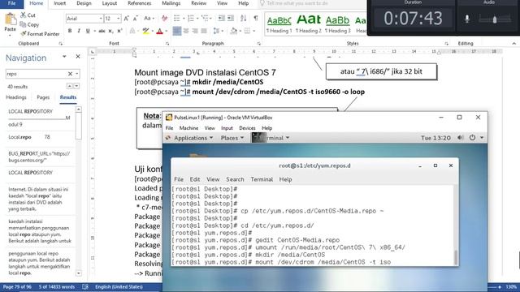520x292 pixels.
Task: Close the Navigation pane
Action: pos(78,57)
